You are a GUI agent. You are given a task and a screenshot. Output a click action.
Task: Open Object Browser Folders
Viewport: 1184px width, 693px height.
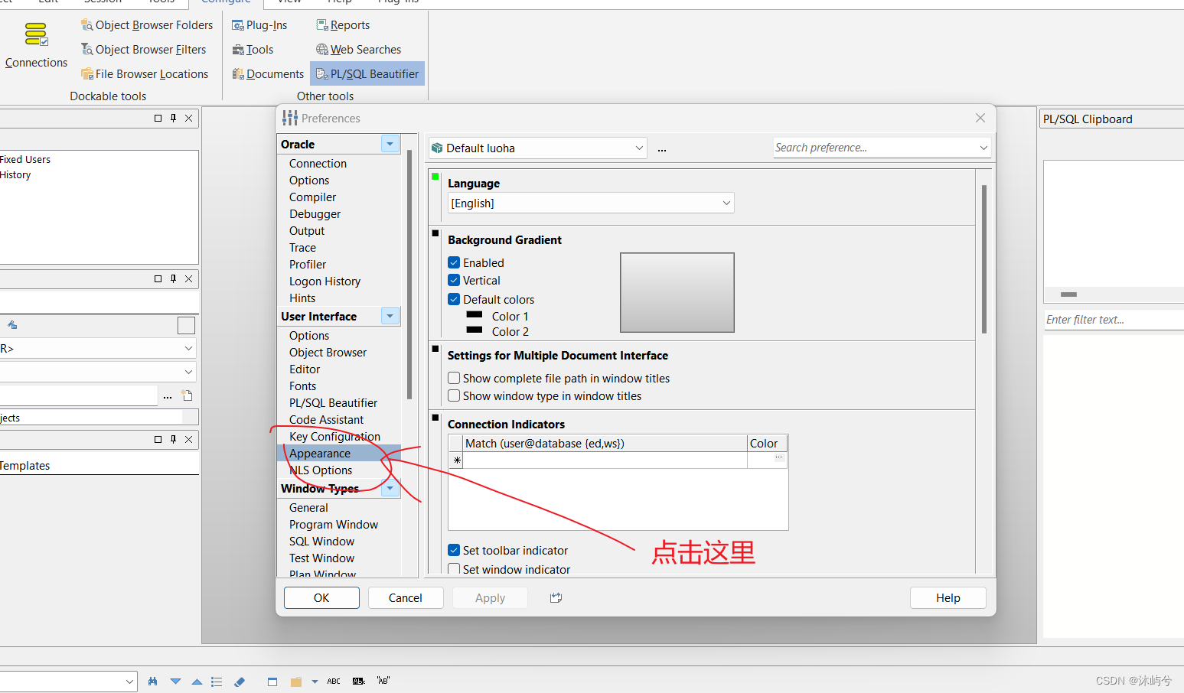coord(146,24)
